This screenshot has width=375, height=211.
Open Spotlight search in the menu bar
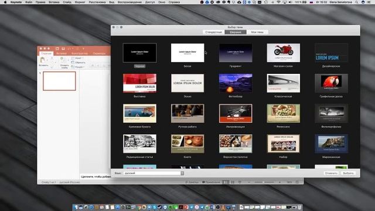pos(357,2)
